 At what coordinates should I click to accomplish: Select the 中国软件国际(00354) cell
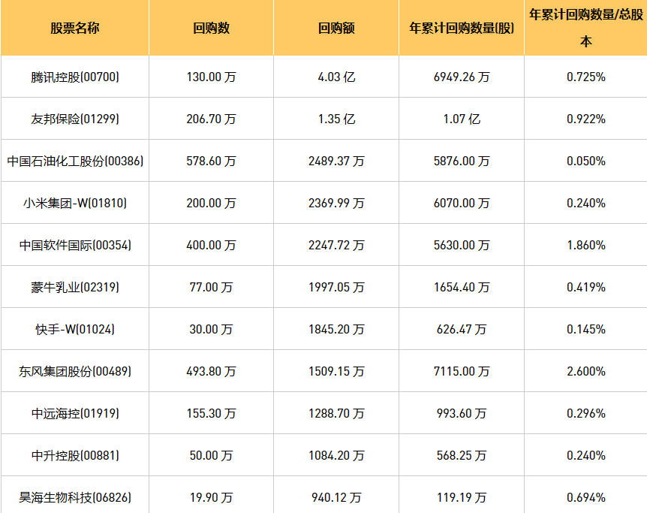pyautogui.click(x=75, y=246)
